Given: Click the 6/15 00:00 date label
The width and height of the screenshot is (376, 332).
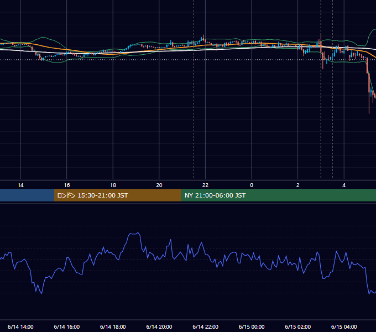Looking at the screenshot, I should pos(252,326).
